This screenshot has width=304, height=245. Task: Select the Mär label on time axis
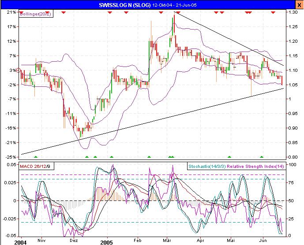pyautogui.click(x=168, y=242)
